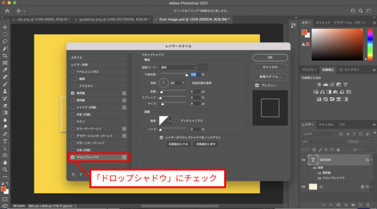
Task: Click the new group folder icon
Action: [353, 205]
